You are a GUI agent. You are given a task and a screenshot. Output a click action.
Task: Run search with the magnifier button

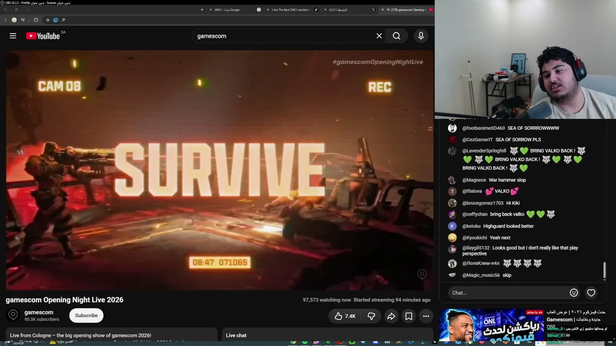coord(397,36)
